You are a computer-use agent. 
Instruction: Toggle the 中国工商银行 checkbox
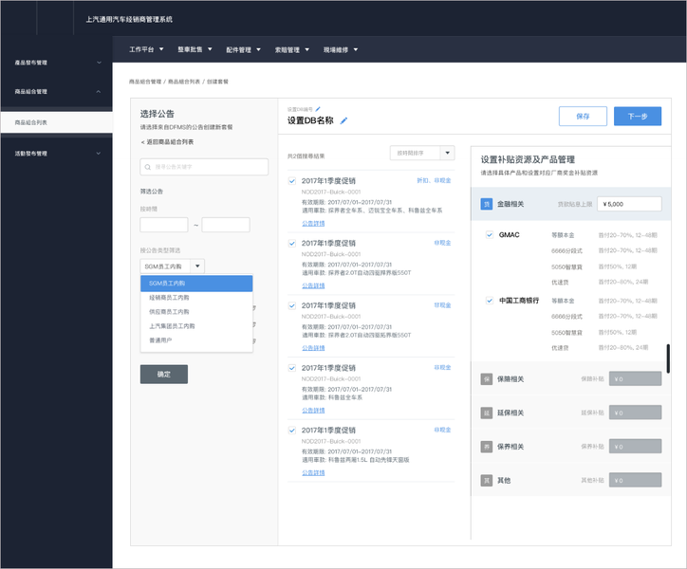point(490,301)
